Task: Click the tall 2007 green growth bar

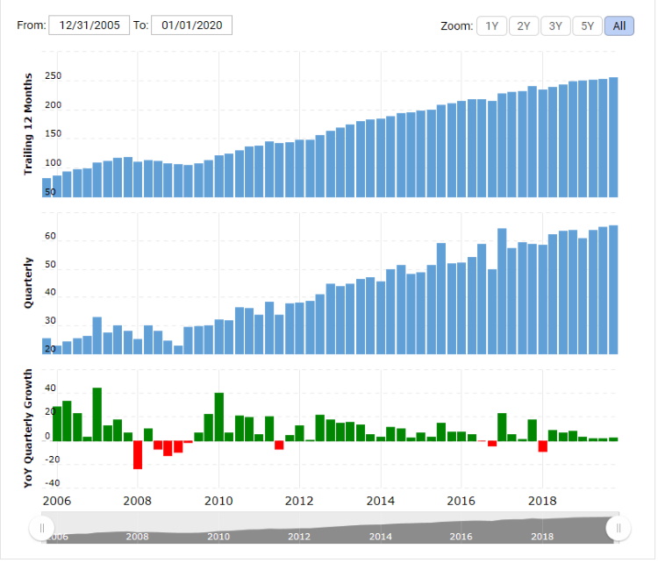Action: point(97,415)
